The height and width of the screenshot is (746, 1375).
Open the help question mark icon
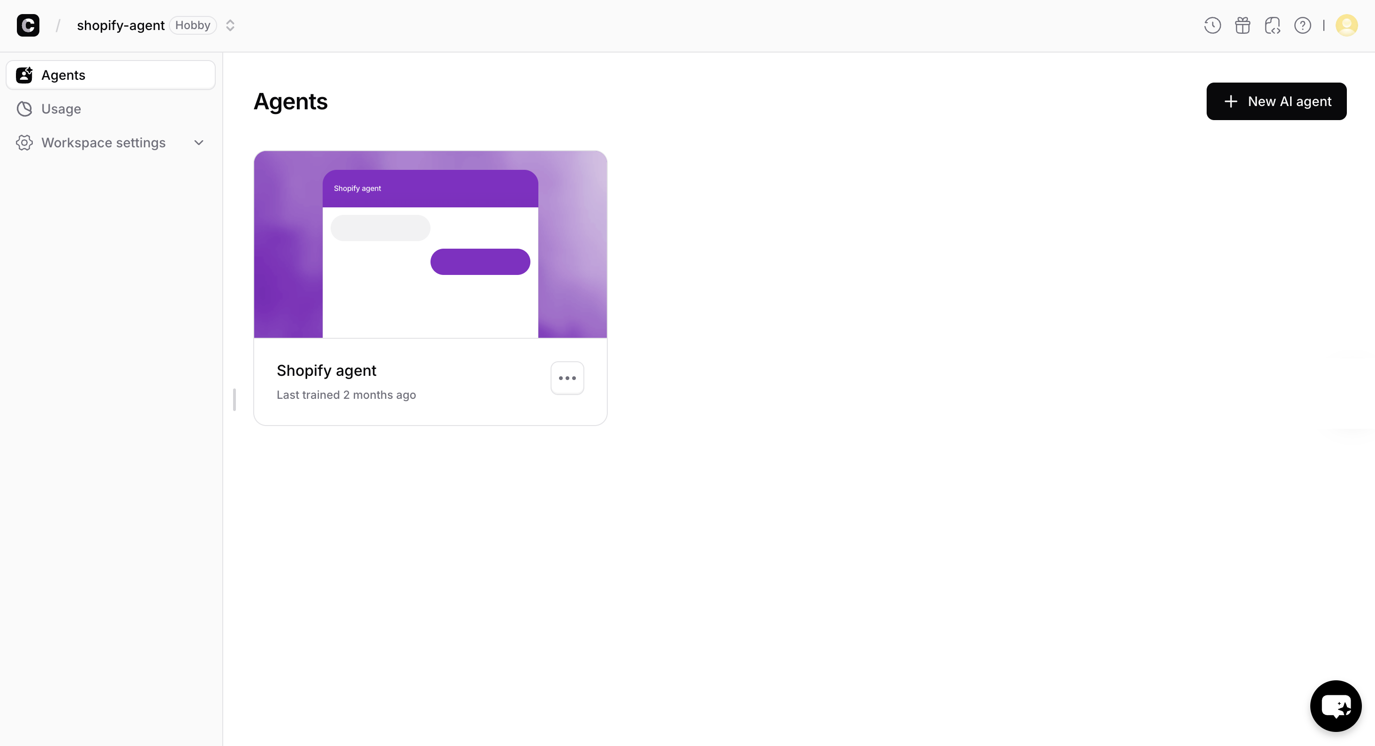click(1302, 25)
